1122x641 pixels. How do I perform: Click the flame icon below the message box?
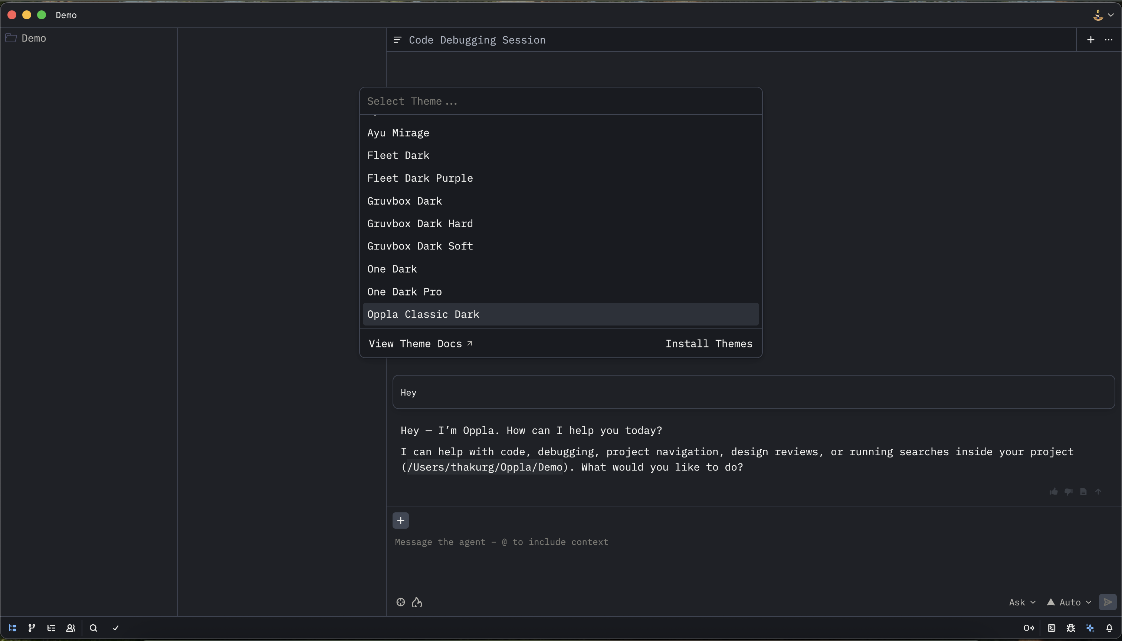(x=417, y=602)
